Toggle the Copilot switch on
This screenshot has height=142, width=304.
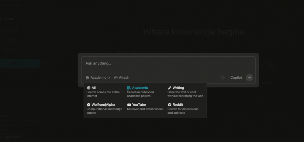pyautogui.click(x=225, y=78)
